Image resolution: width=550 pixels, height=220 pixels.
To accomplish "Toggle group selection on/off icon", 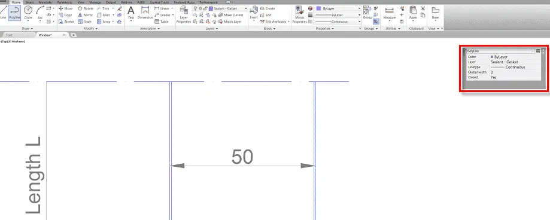I will coord(376,22).
